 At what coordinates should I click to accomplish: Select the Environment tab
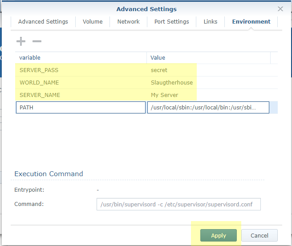click(251, 22)
